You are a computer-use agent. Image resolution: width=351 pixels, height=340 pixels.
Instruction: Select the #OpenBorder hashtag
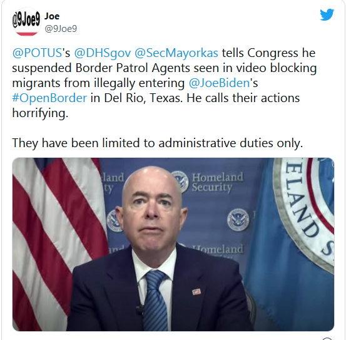coord(49,98)
